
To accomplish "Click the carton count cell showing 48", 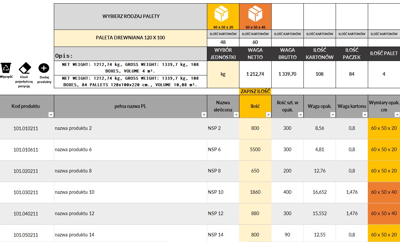I will tap(223, 42).
